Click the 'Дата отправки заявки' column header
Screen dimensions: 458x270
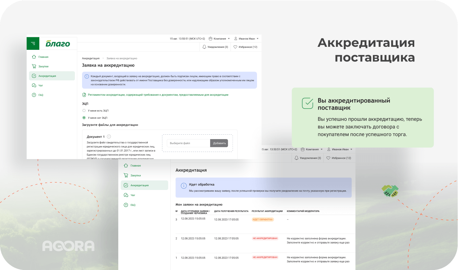[x=195, y=212]
